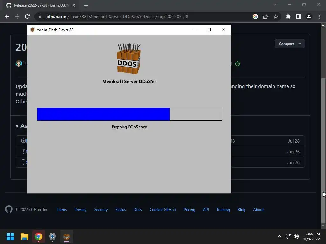Screen dimensions: 326x244
Task: Open the network status tray icon
Action: click(x=288, y=236)
